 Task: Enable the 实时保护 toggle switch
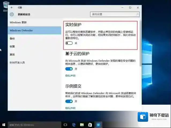[69, 43]
